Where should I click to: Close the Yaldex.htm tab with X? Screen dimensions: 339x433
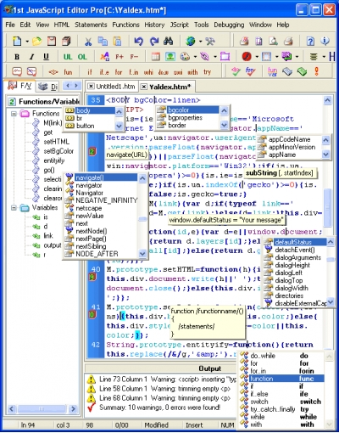click(144, 87)
